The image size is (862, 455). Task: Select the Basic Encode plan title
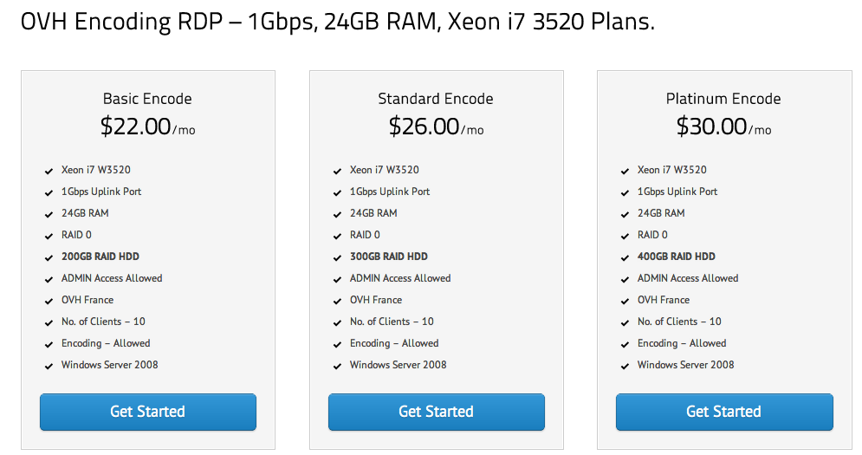point(147,99)
